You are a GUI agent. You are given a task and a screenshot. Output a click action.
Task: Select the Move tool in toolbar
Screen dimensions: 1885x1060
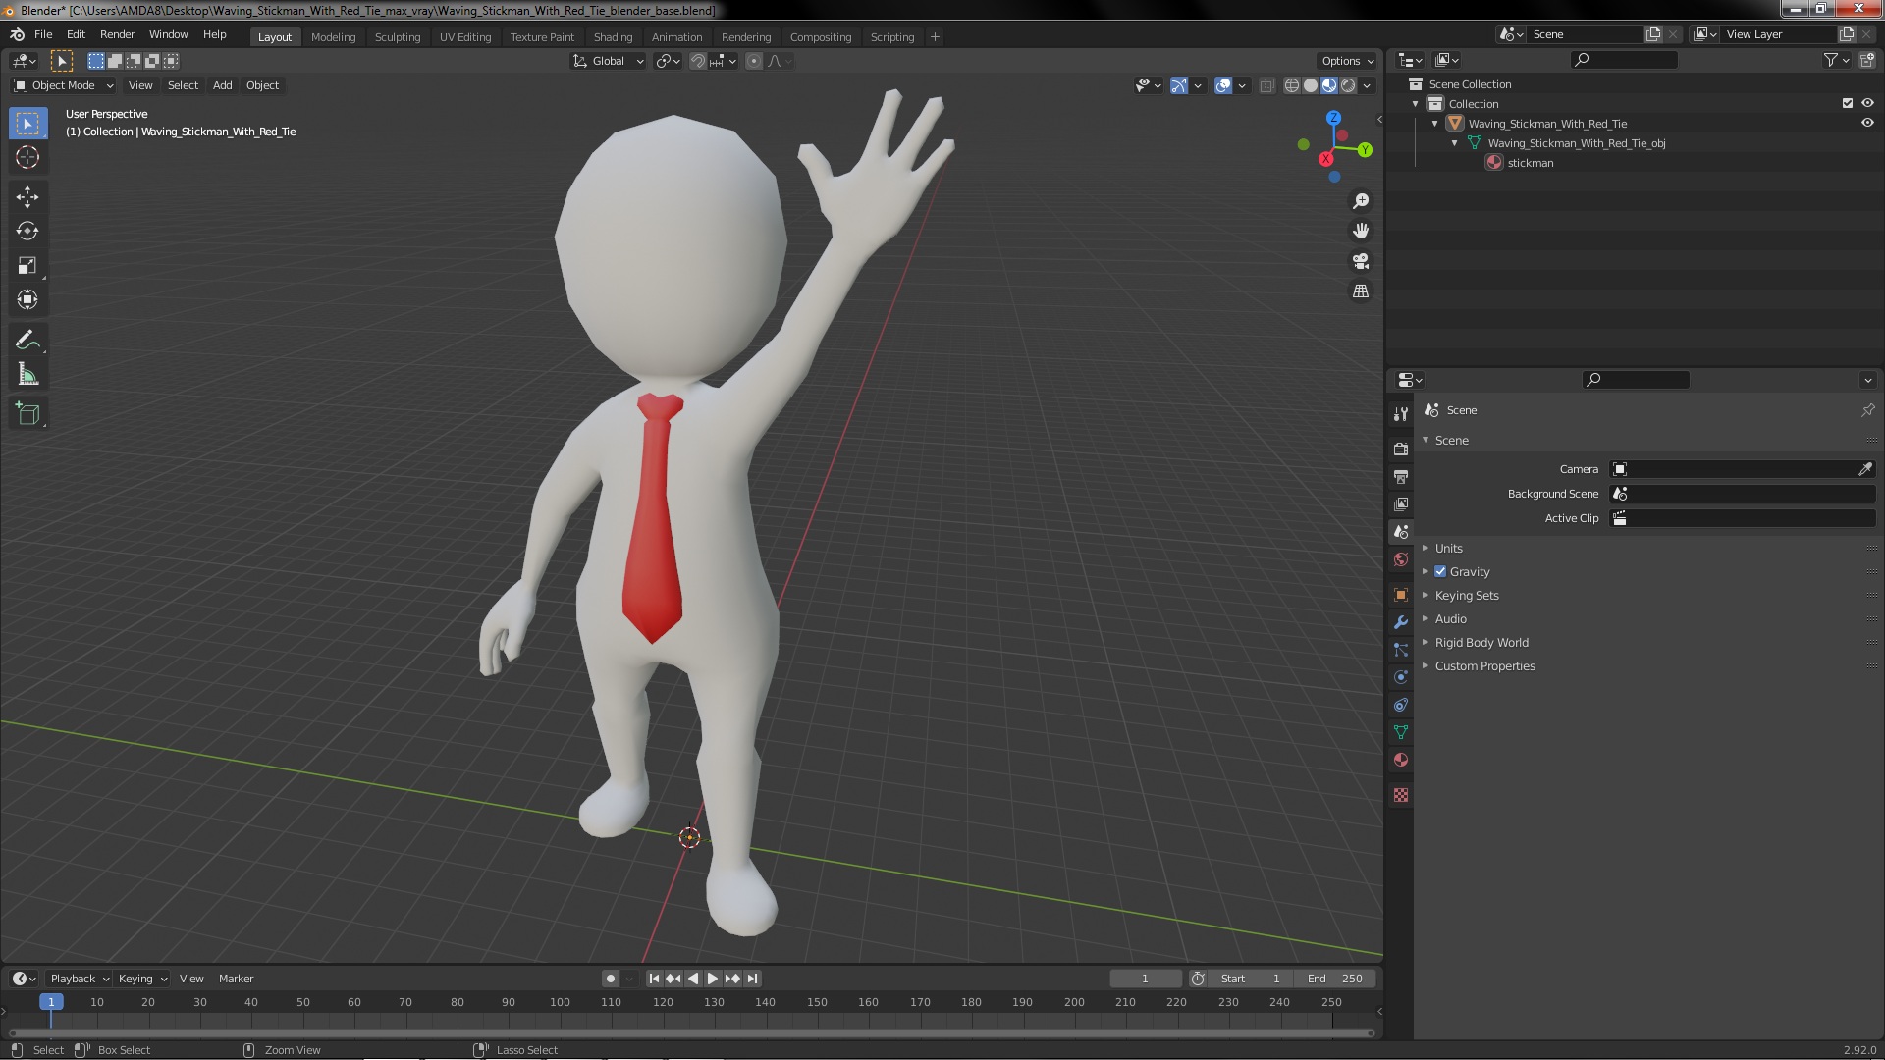(27, 197)
